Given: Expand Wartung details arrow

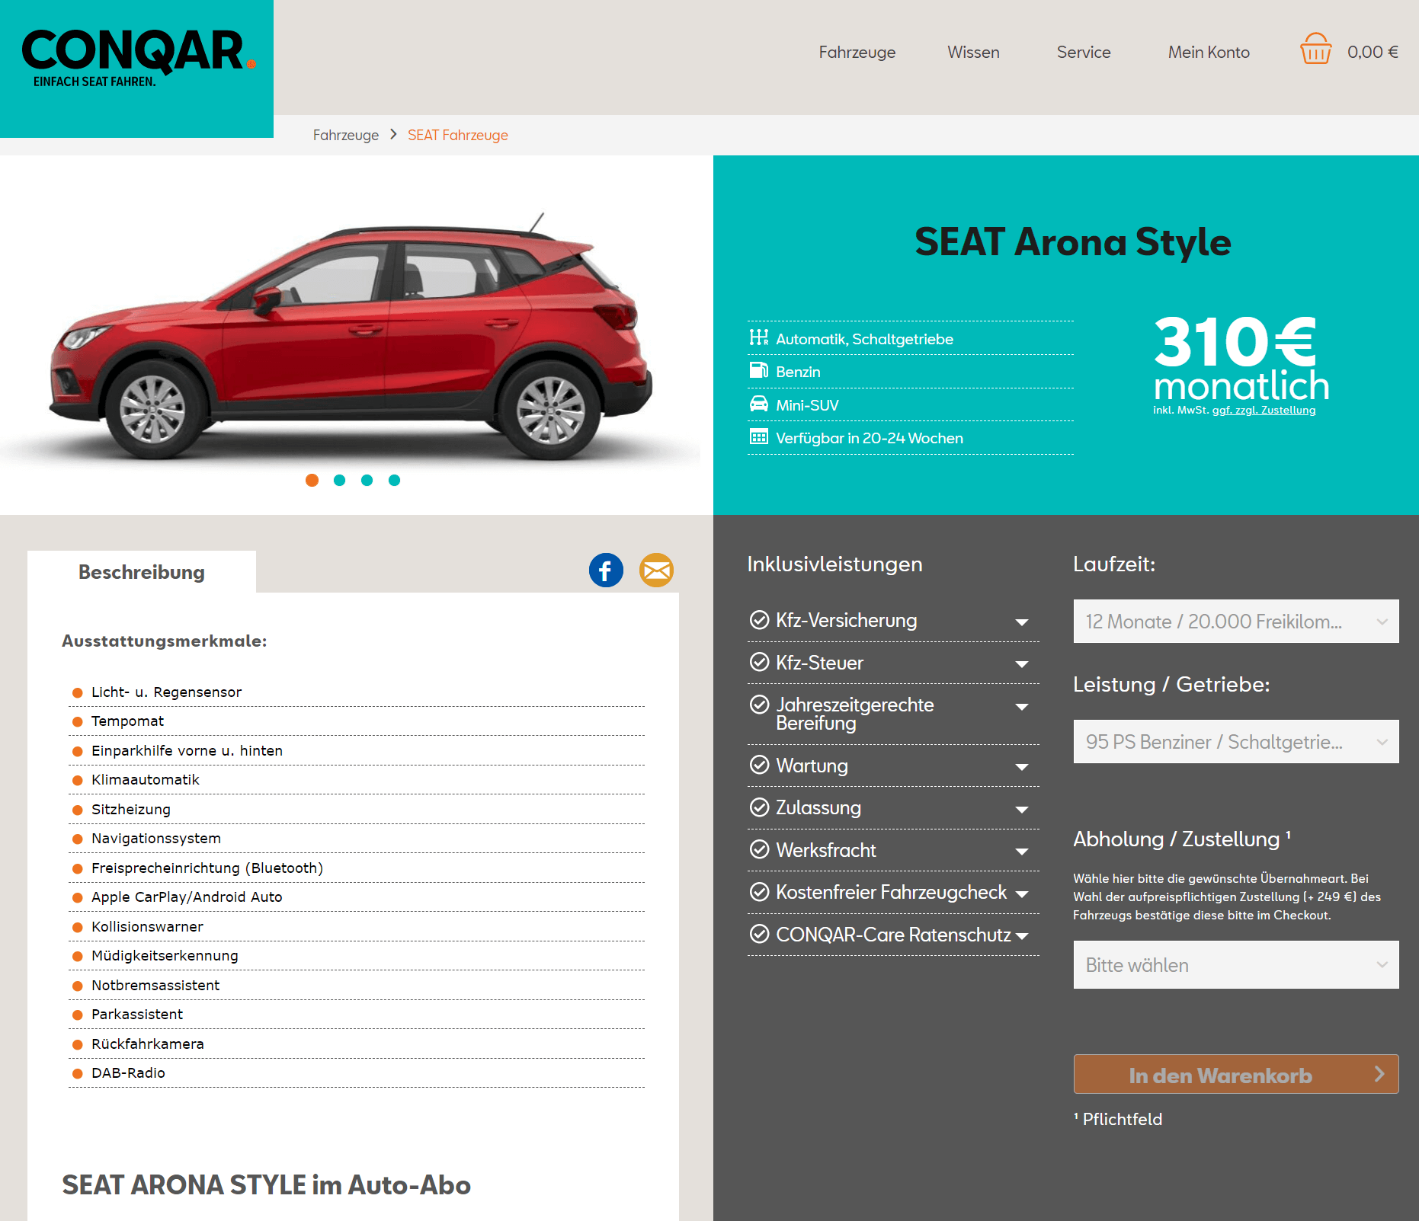Looking at the screenshot, I should pyautogui.click(x=1022, y=767).
